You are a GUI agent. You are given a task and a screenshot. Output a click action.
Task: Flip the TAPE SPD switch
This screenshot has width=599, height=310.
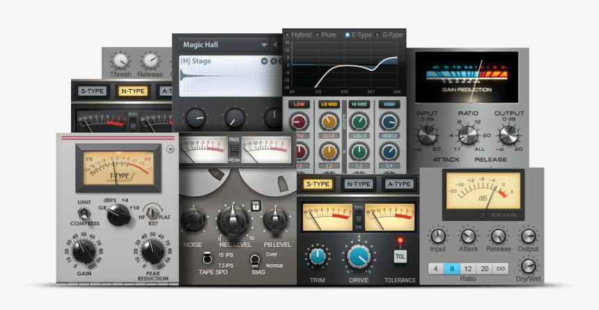[x=207, y=259]
